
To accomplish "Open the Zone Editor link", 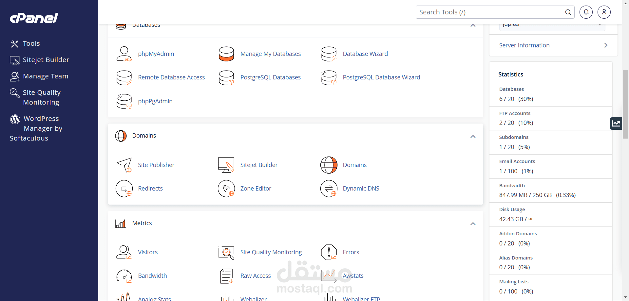I will [256, 189].
